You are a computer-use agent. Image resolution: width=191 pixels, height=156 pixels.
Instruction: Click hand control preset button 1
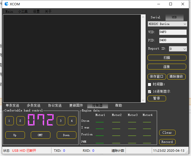click(9, 121)
